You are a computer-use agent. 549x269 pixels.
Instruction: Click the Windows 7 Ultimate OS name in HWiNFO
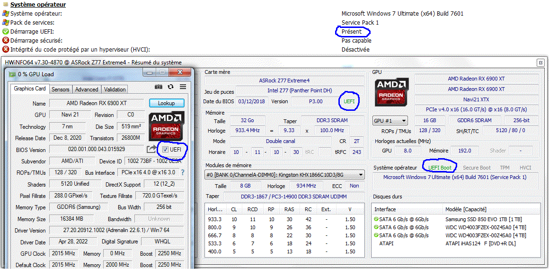click(x=455, y=177)
